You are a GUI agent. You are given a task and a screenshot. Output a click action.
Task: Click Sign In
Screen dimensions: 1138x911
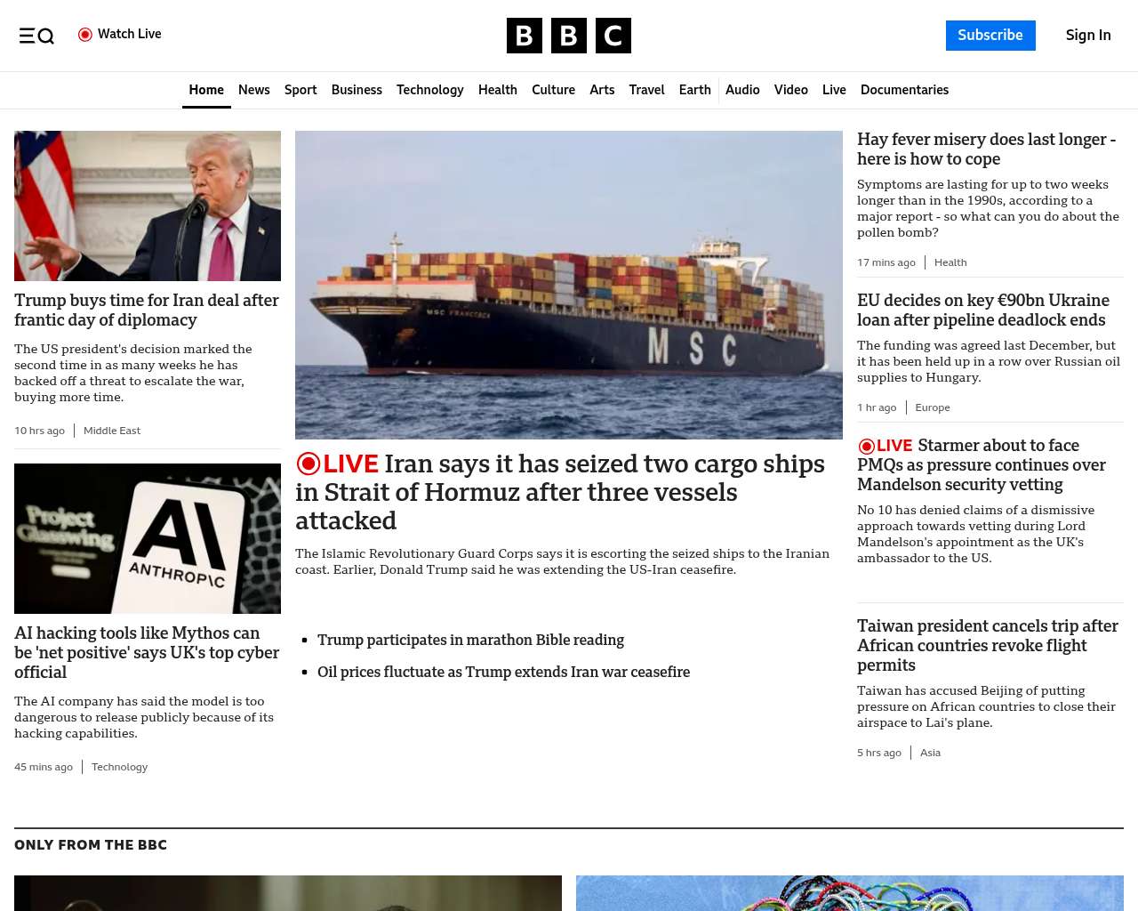point(1088,36)
